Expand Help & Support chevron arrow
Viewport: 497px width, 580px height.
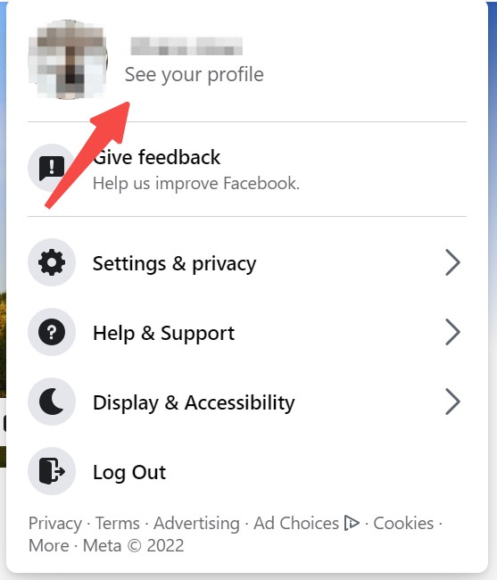[452, 332]
